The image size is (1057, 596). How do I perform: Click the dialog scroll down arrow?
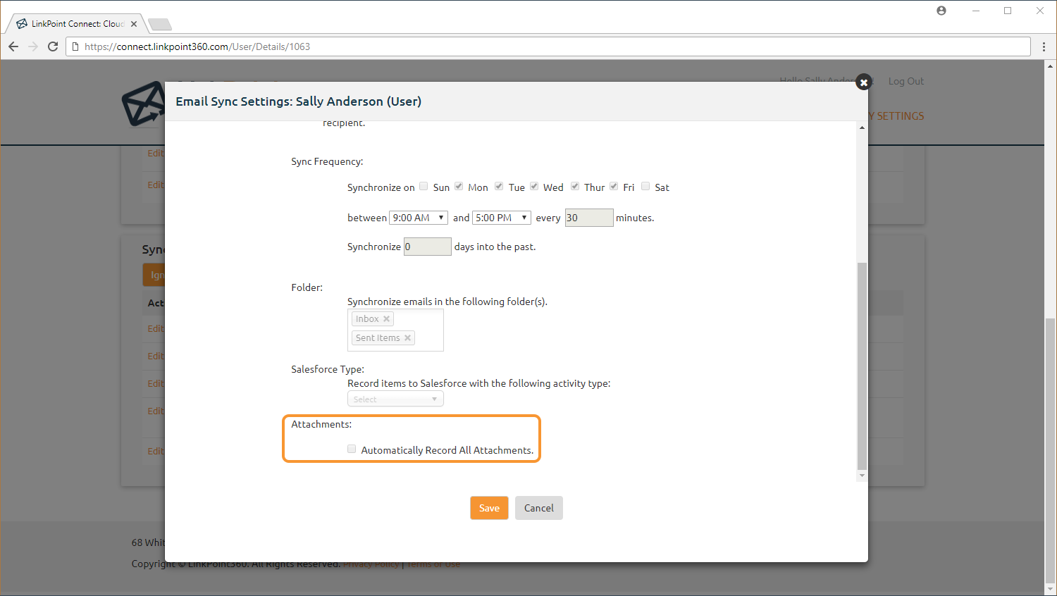(862, 476)
